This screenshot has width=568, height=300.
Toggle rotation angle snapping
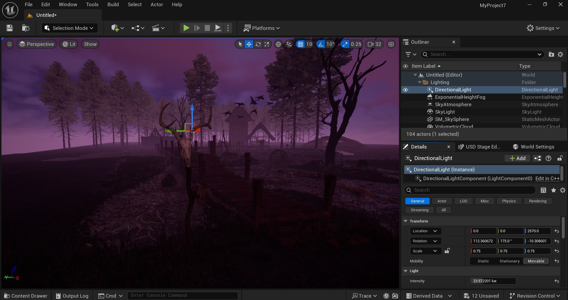pyautogui.click(x=321, y=44)
